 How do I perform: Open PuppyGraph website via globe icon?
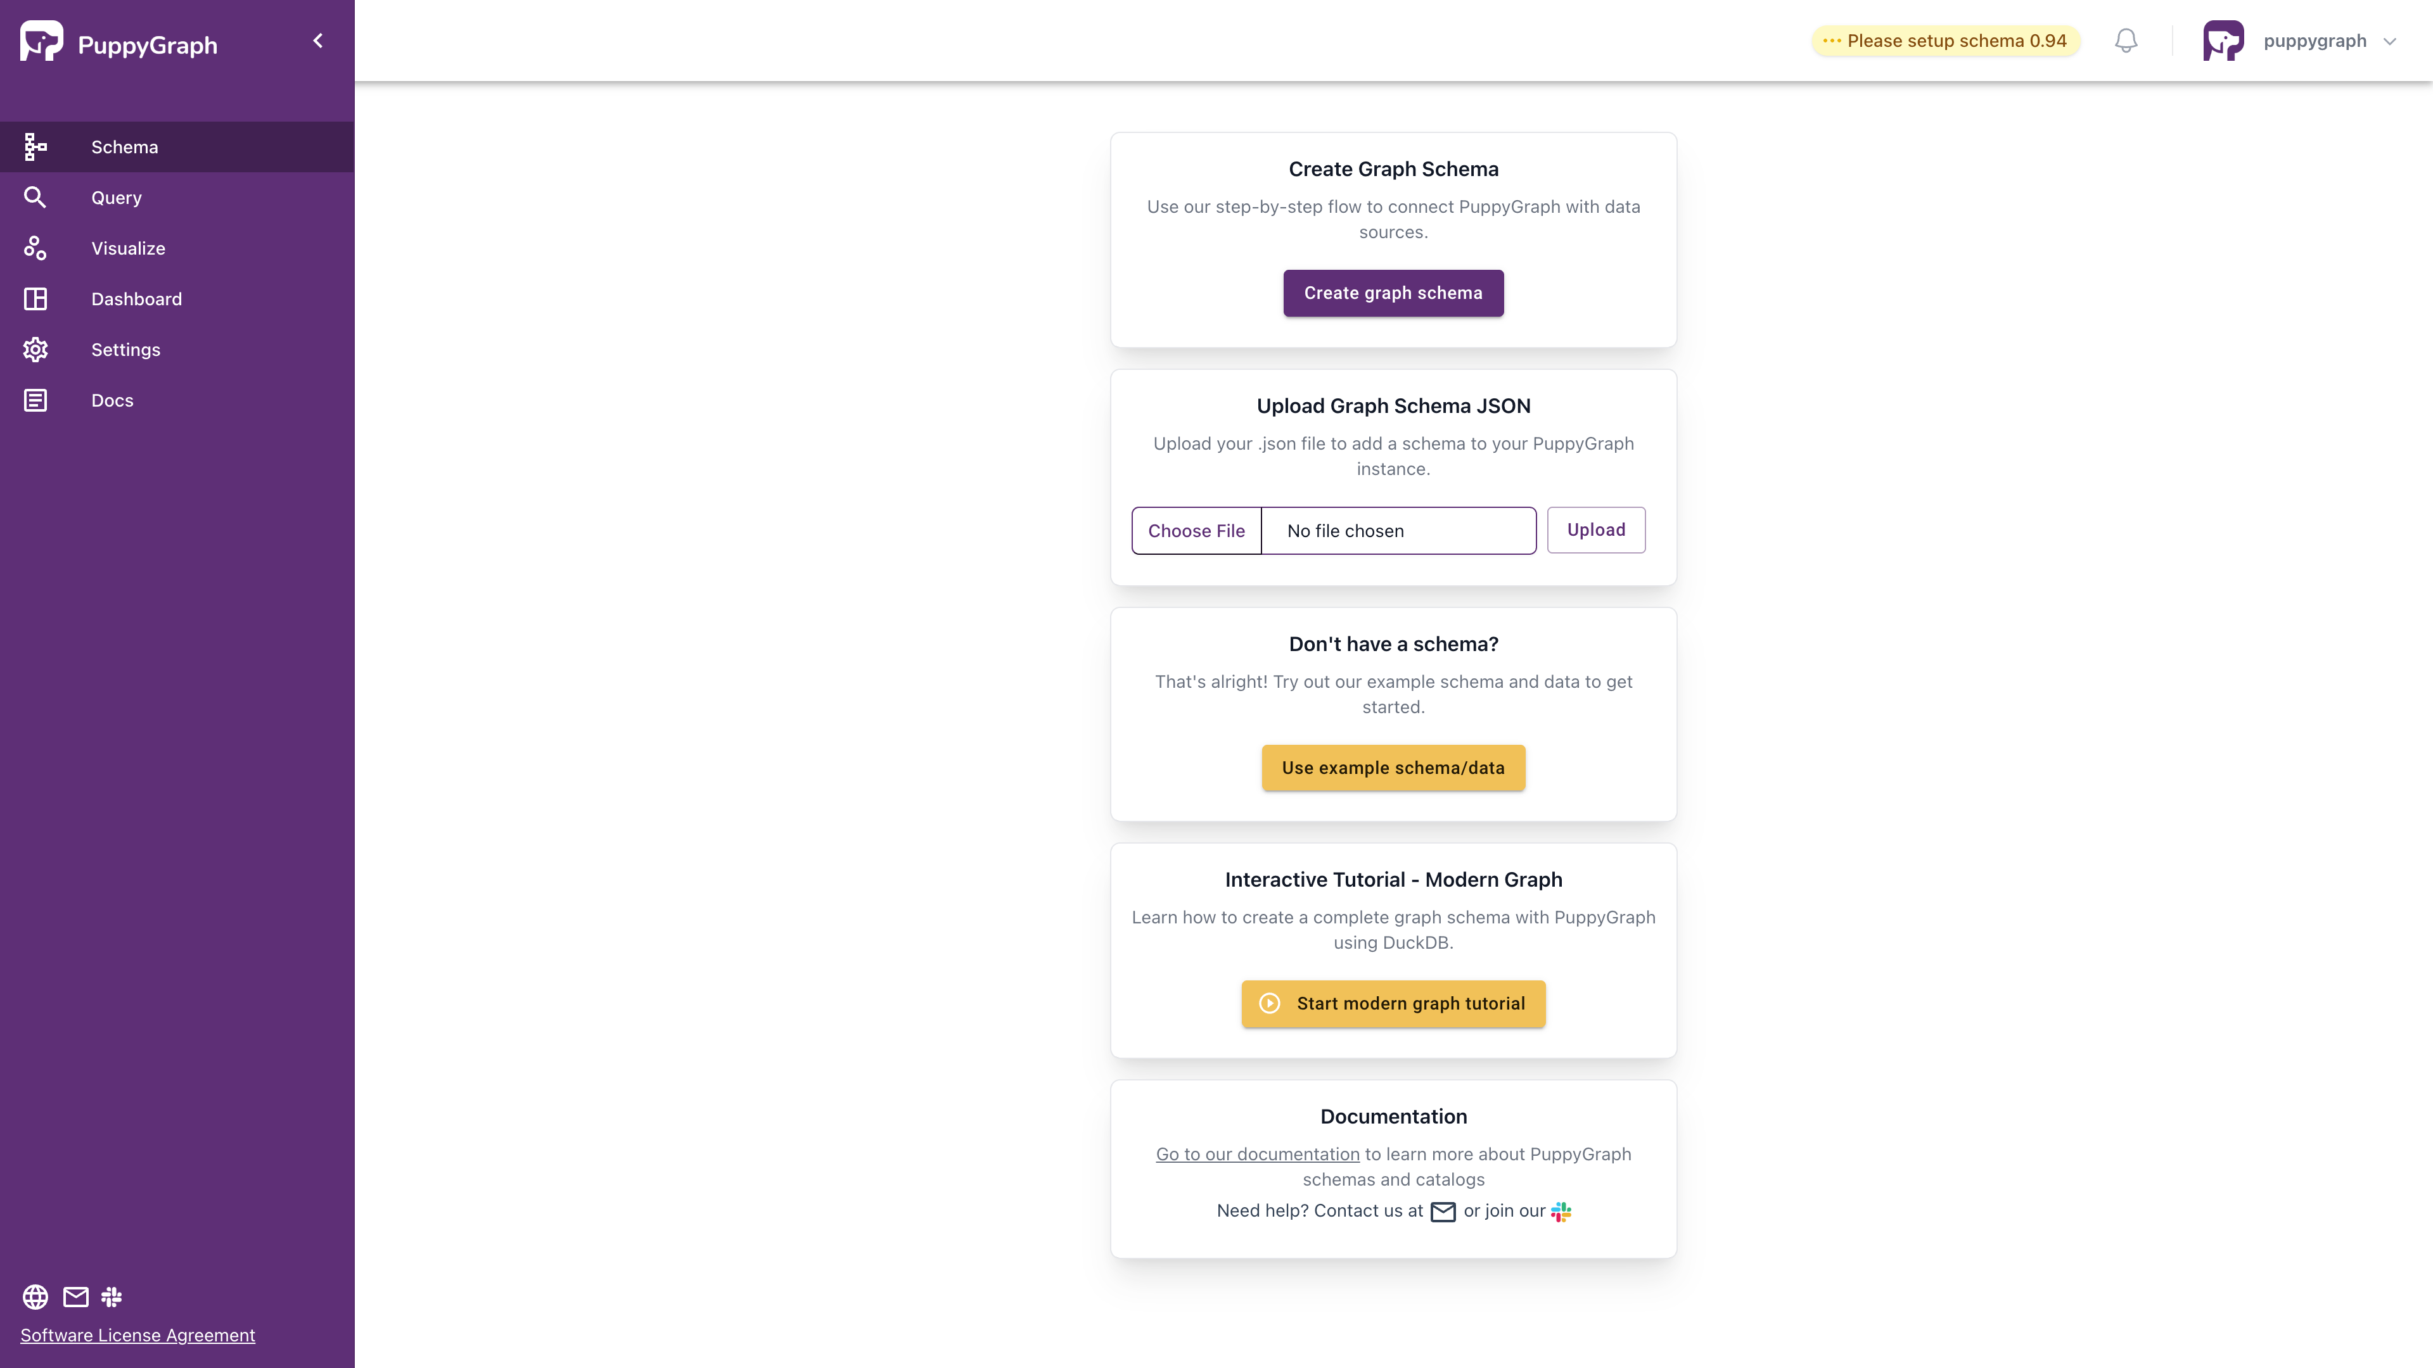(35, 1296)
